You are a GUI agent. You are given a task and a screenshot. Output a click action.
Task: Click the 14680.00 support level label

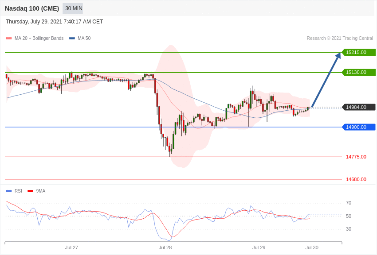point(356,179)
